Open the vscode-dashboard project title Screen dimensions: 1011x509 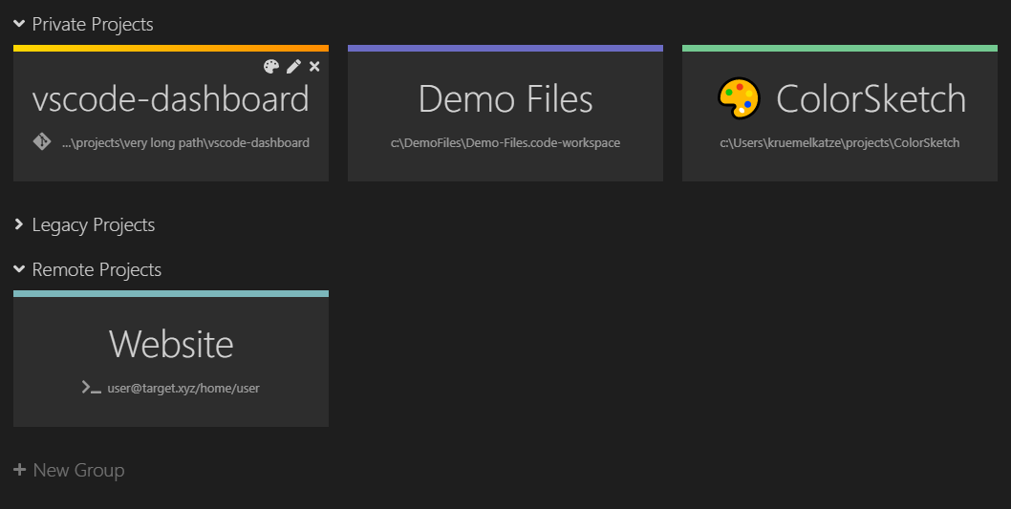pos(171,99)
